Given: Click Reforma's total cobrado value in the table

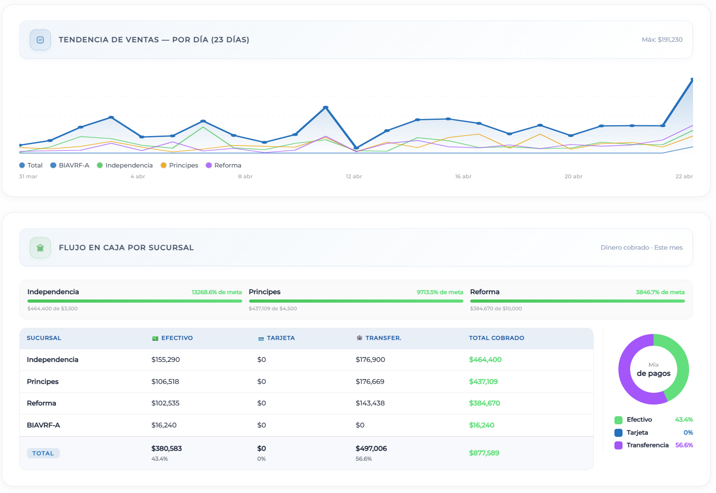Looking at the screenshot, I should point(485,403).
